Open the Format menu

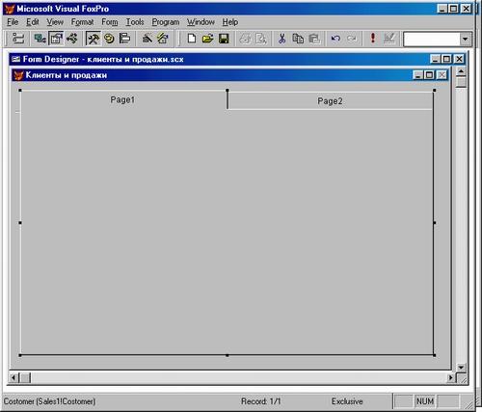click(x=82, y=22)
